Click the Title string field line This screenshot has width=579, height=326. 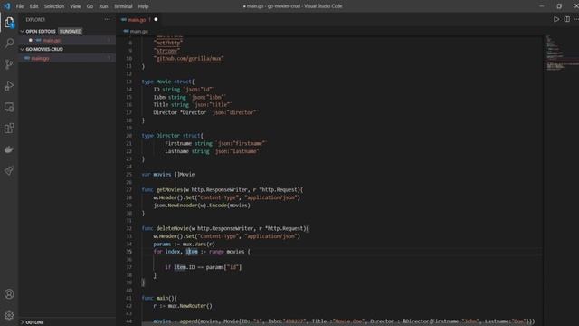click(x=193, y=105)
